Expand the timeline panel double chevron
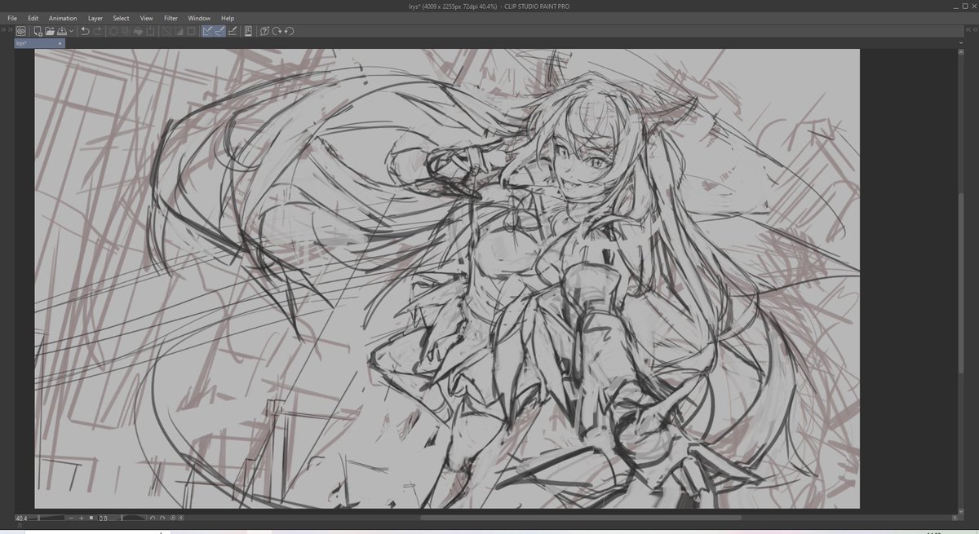 [20, 525]
